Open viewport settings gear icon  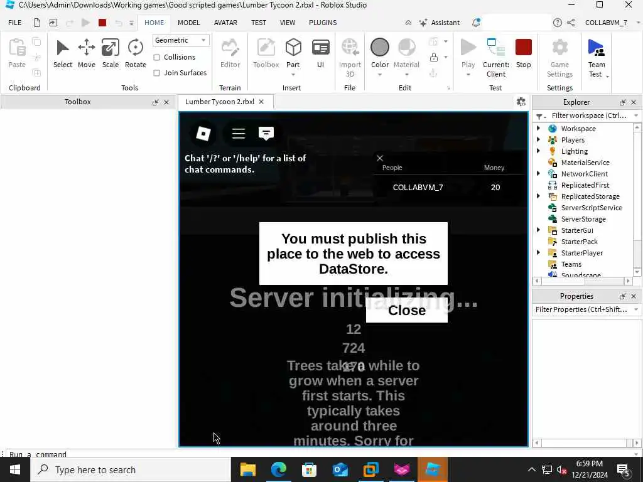coord(521,102)
